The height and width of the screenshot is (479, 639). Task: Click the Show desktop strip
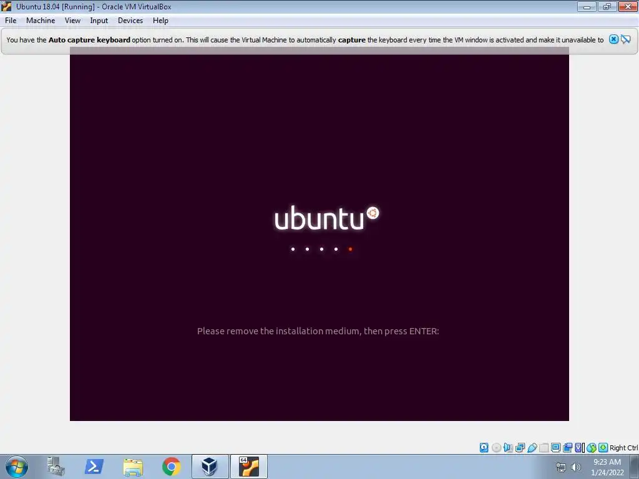(x=635, y=467)
